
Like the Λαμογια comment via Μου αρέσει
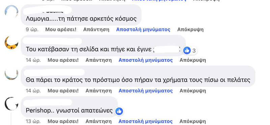(x=61, y=30)
